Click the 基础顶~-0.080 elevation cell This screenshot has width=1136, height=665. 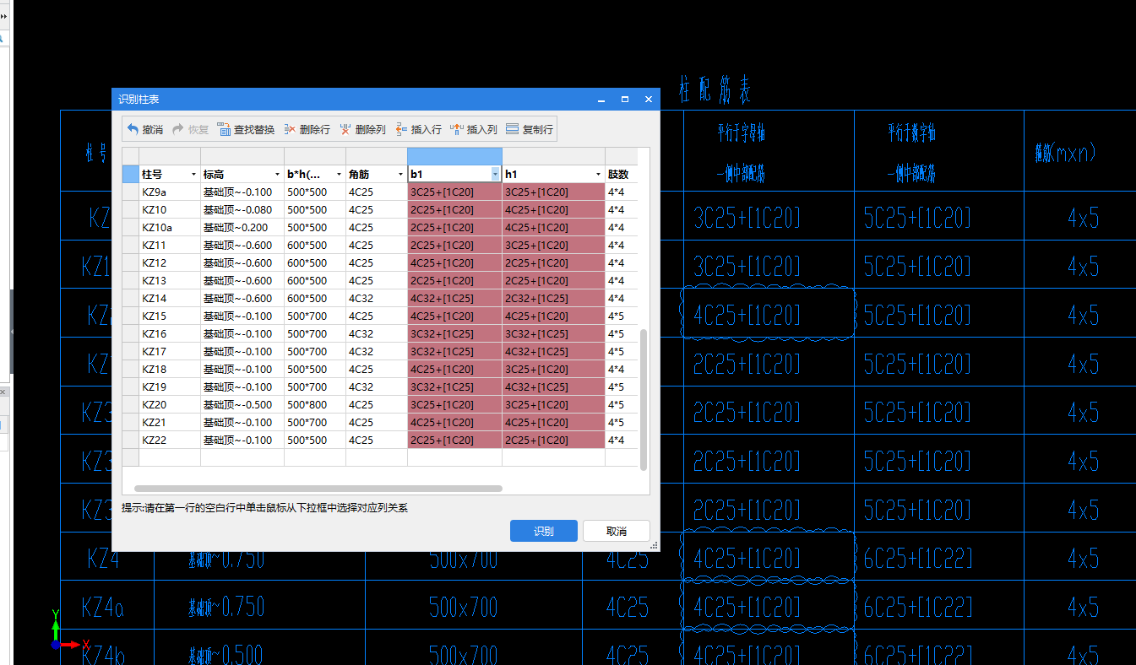[x=242, y=209]
